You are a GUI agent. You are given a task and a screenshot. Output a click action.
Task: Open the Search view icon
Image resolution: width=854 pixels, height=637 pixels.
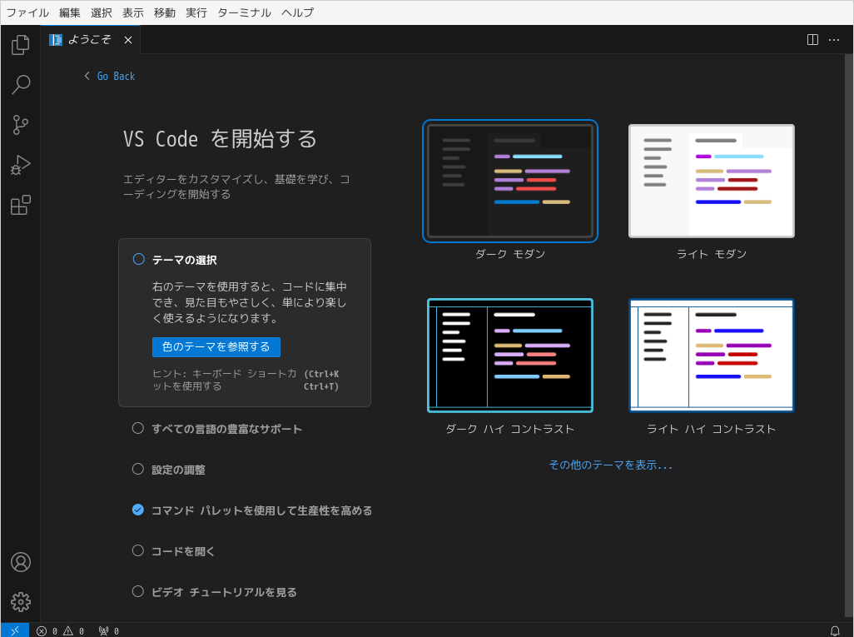[21, 85]
